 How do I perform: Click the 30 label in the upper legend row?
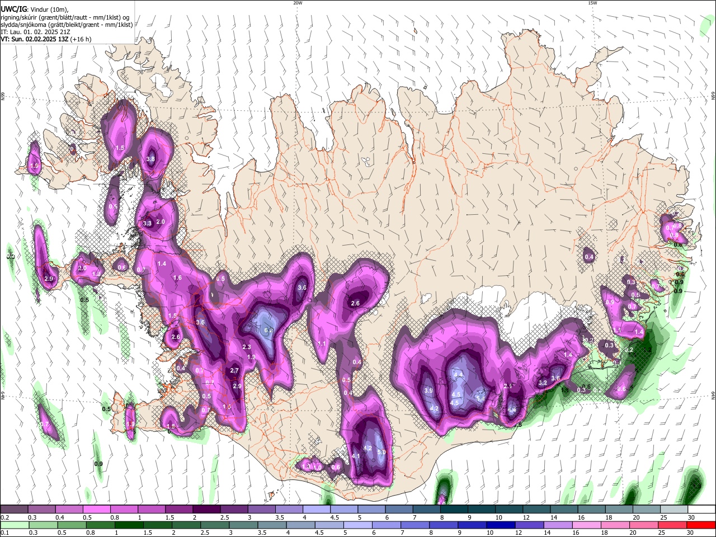(691, 517)
